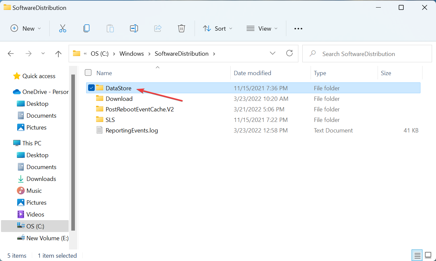
Task: Click the select-all checkbox in the Name header
Action: pyautogui.click(x=88, y=72)
